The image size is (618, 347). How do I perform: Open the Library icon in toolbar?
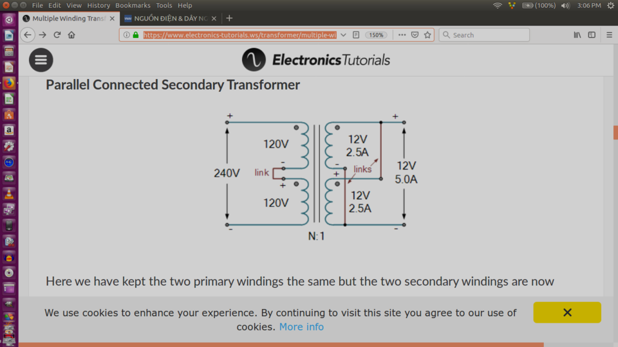[577, 35]
